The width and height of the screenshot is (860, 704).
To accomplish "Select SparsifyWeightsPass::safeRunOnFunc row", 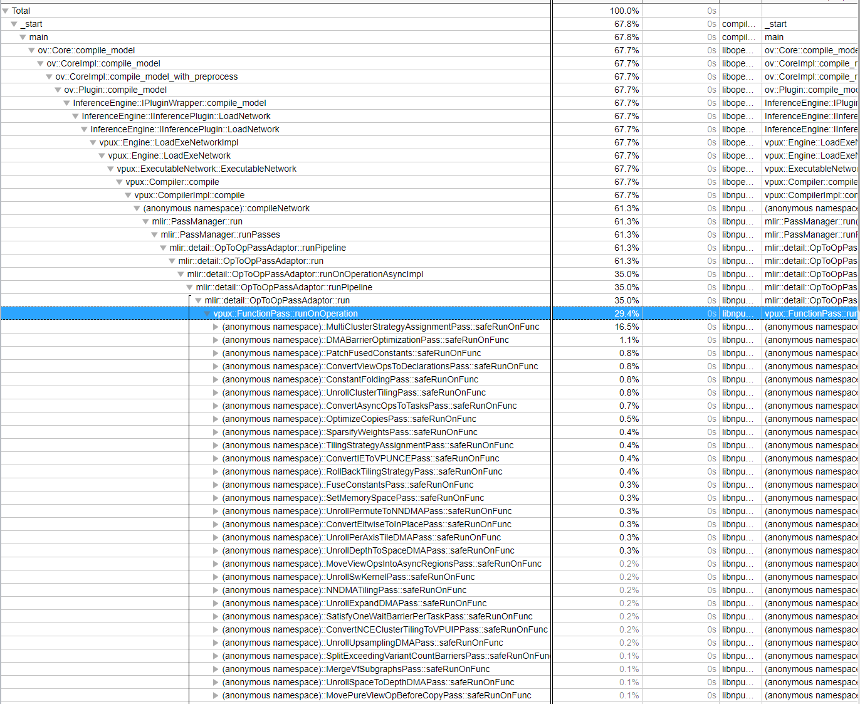I will coord(349,432).
